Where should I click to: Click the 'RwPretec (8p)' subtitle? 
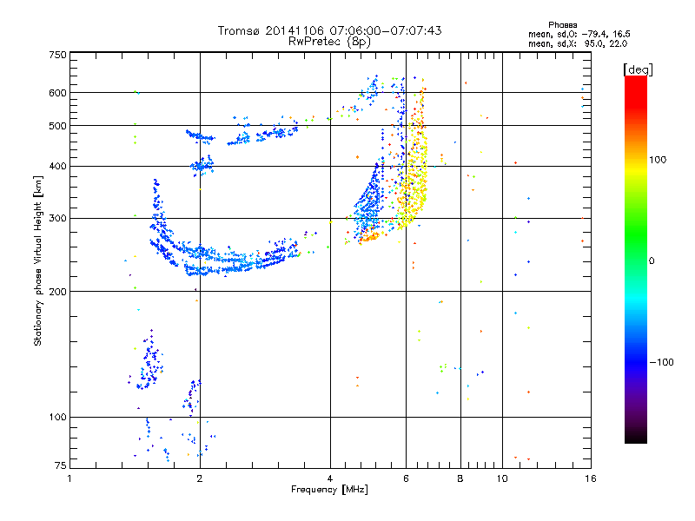[x=329, y=42]
